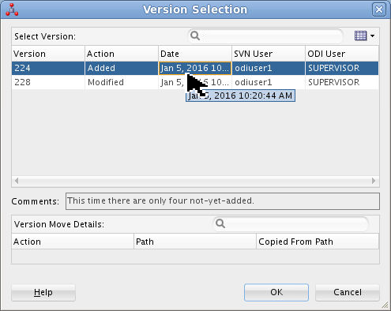Select version 224 row
Image resolution: width=391 pixels, height=311 pixels.
(195, 68)
